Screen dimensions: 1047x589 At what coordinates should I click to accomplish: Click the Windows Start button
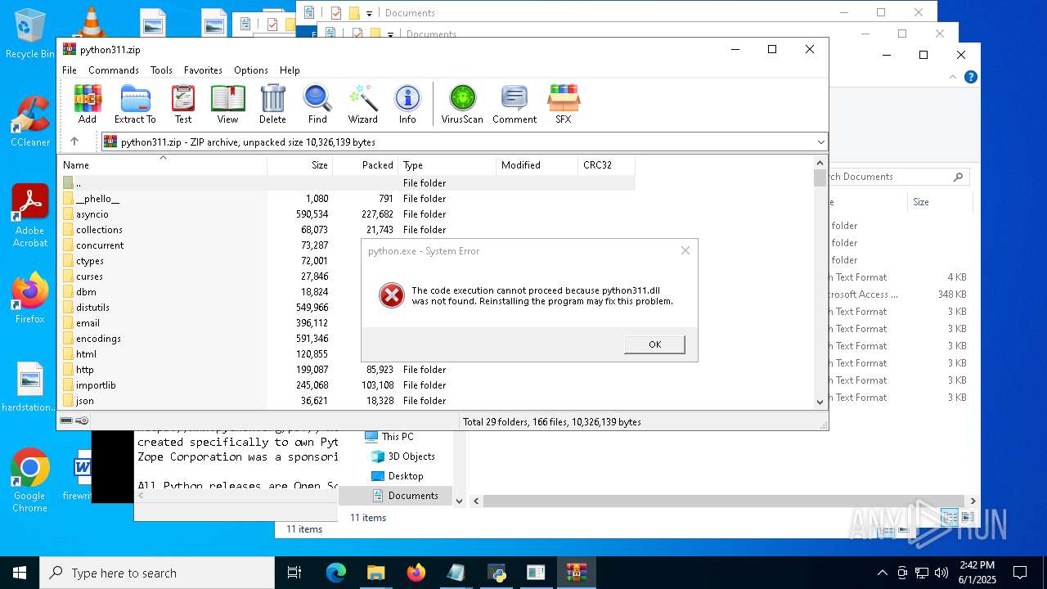click(x=20, y=573)
